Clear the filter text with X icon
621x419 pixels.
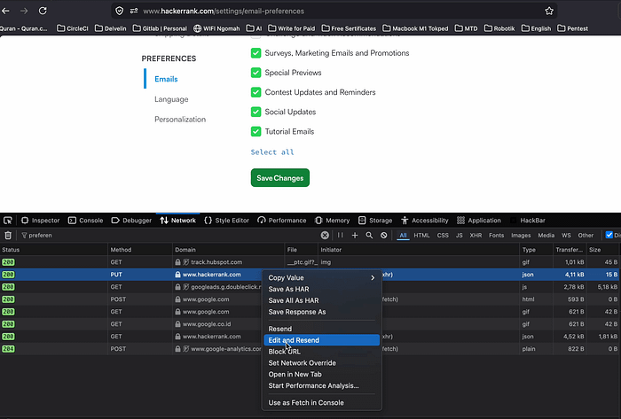[x=325, y=236]
